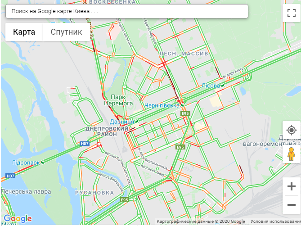Select the Русановка district label
Screen dimensions: 301x226
pyautogui.click(x=94, y=193)
